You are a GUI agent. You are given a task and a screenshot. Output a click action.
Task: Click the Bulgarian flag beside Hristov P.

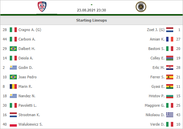170,96
